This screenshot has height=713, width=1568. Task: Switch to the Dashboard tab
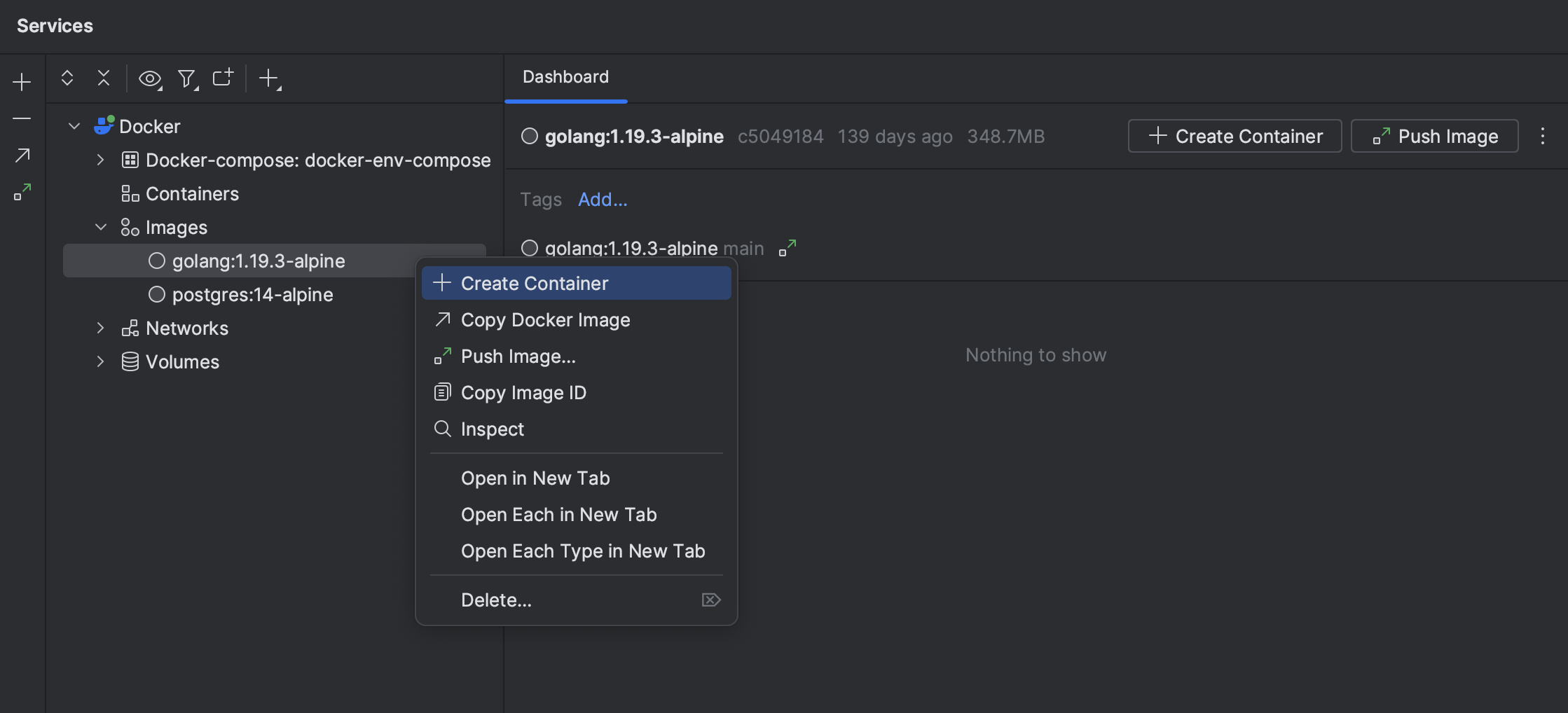pyautogui.click(x=565, y=76)
